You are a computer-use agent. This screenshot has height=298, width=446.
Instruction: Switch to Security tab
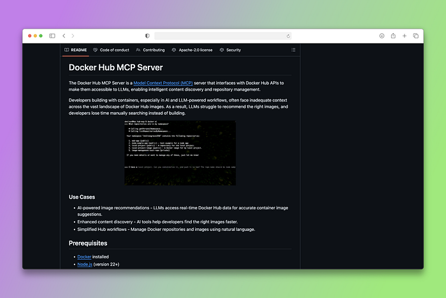230,50
